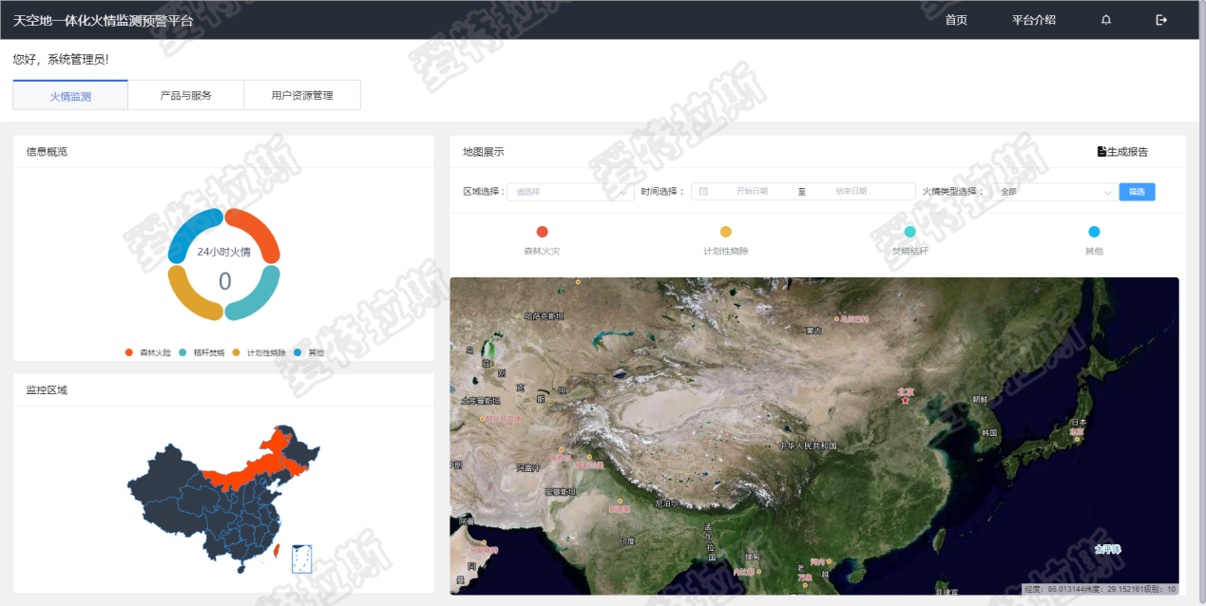Open 首页 in the top navigation
Image resolution: width=1206 pixels, height=606 pixels.
[x=956, y=20]
